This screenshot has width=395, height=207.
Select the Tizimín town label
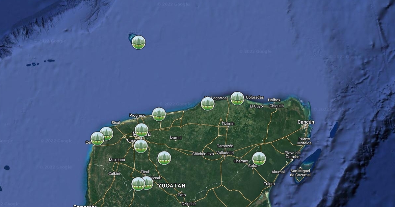(228, 124)
